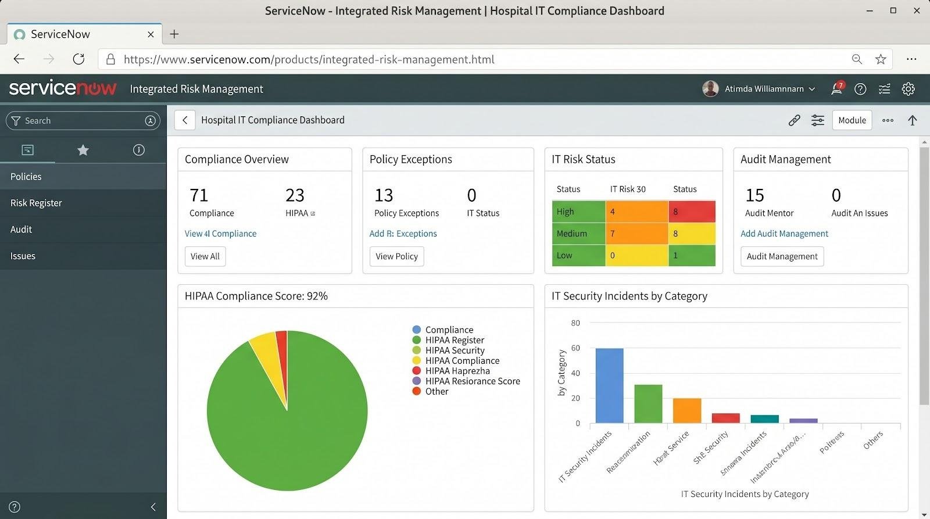Click the task list icon in header
930x519 pixels.
tap(884, 89)
